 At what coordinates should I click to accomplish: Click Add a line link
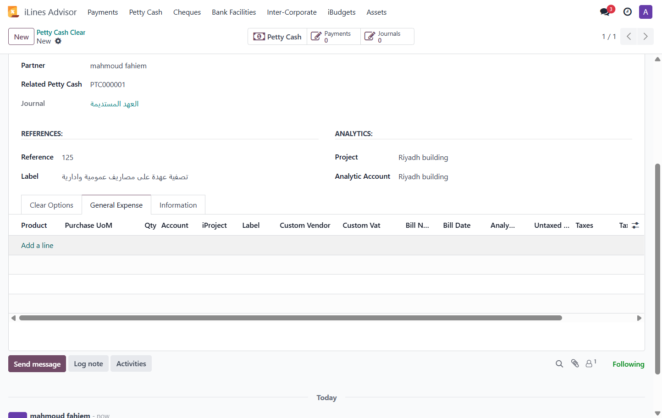coord(37,245)
